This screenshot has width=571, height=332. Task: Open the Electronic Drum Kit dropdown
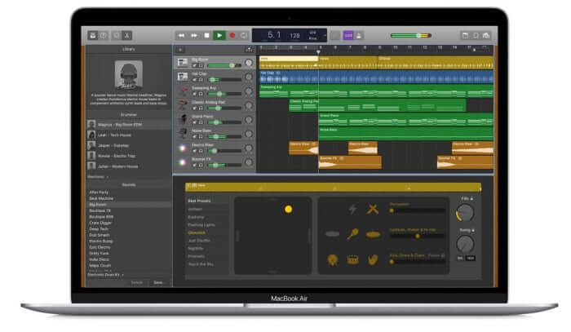coord(105,275)
